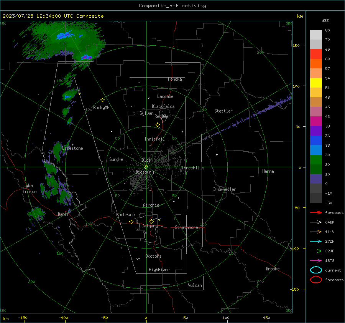Click the dBZ legend heading
Image resolution: width=345 pixels, height=323 pixels.
tap(325, 21)
